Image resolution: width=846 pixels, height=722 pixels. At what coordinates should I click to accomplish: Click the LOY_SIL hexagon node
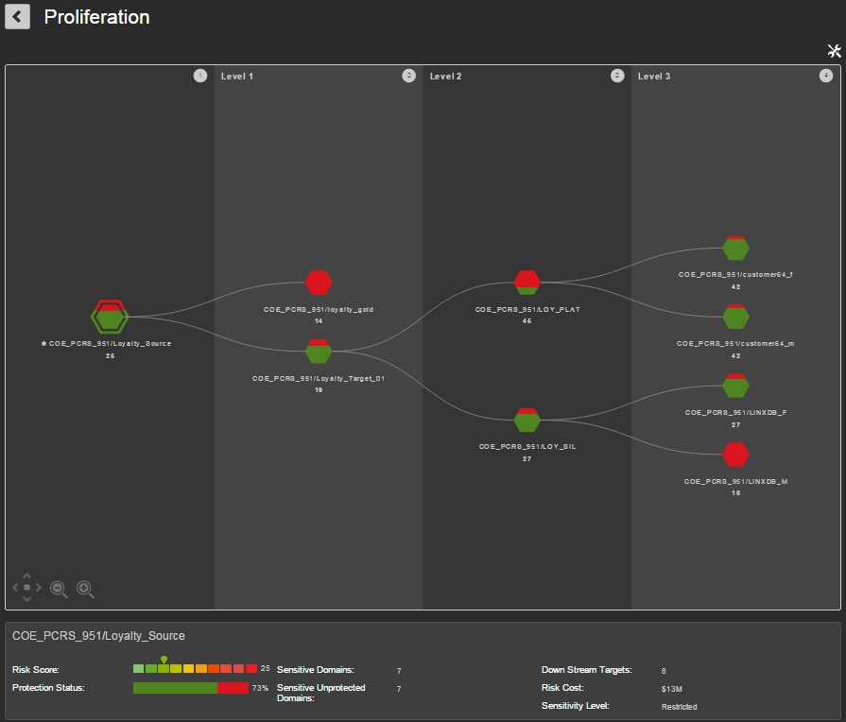527,420
